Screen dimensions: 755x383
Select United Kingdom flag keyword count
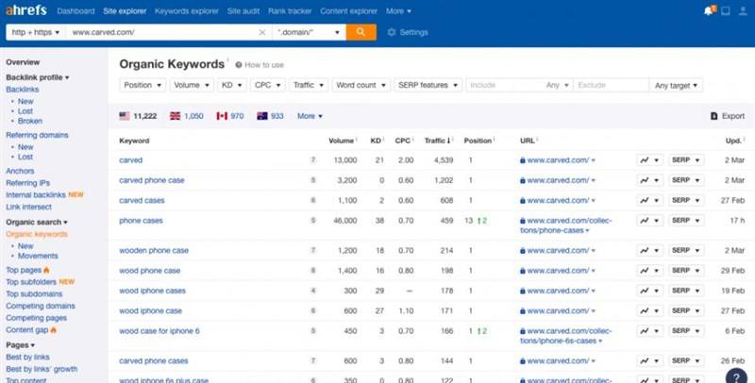[x=186, y=116]
